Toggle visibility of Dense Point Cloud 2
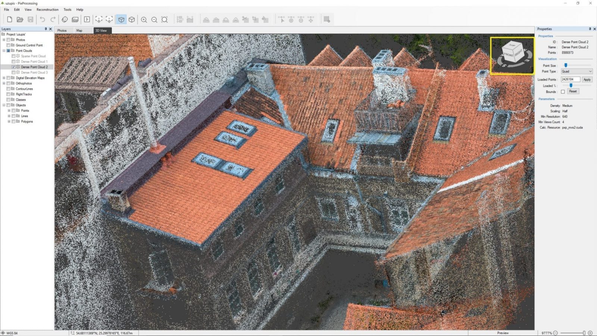Screen dimensions: 597x336 tap(14, 67)
